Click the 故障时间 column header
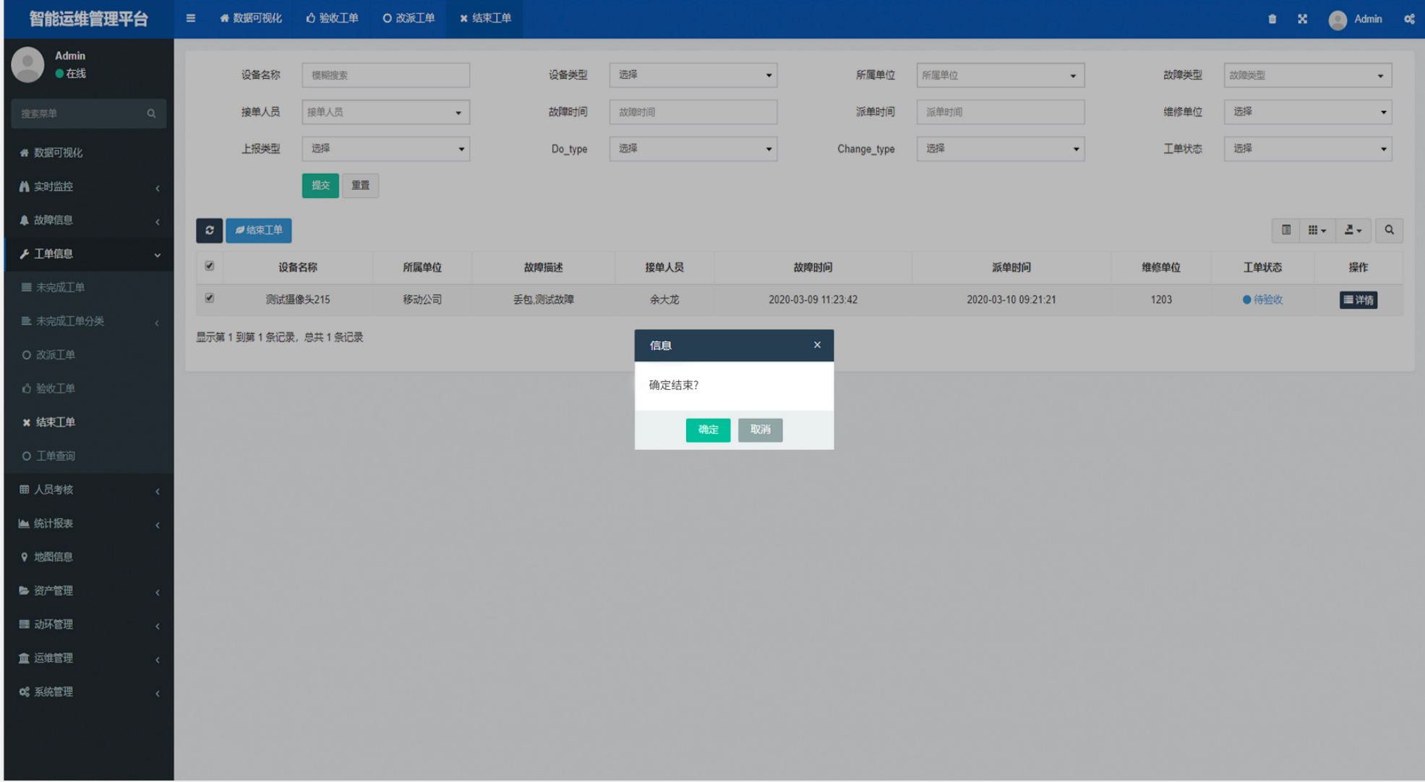The width and height of the screenshot is (1425, 782). coord(813,268)
